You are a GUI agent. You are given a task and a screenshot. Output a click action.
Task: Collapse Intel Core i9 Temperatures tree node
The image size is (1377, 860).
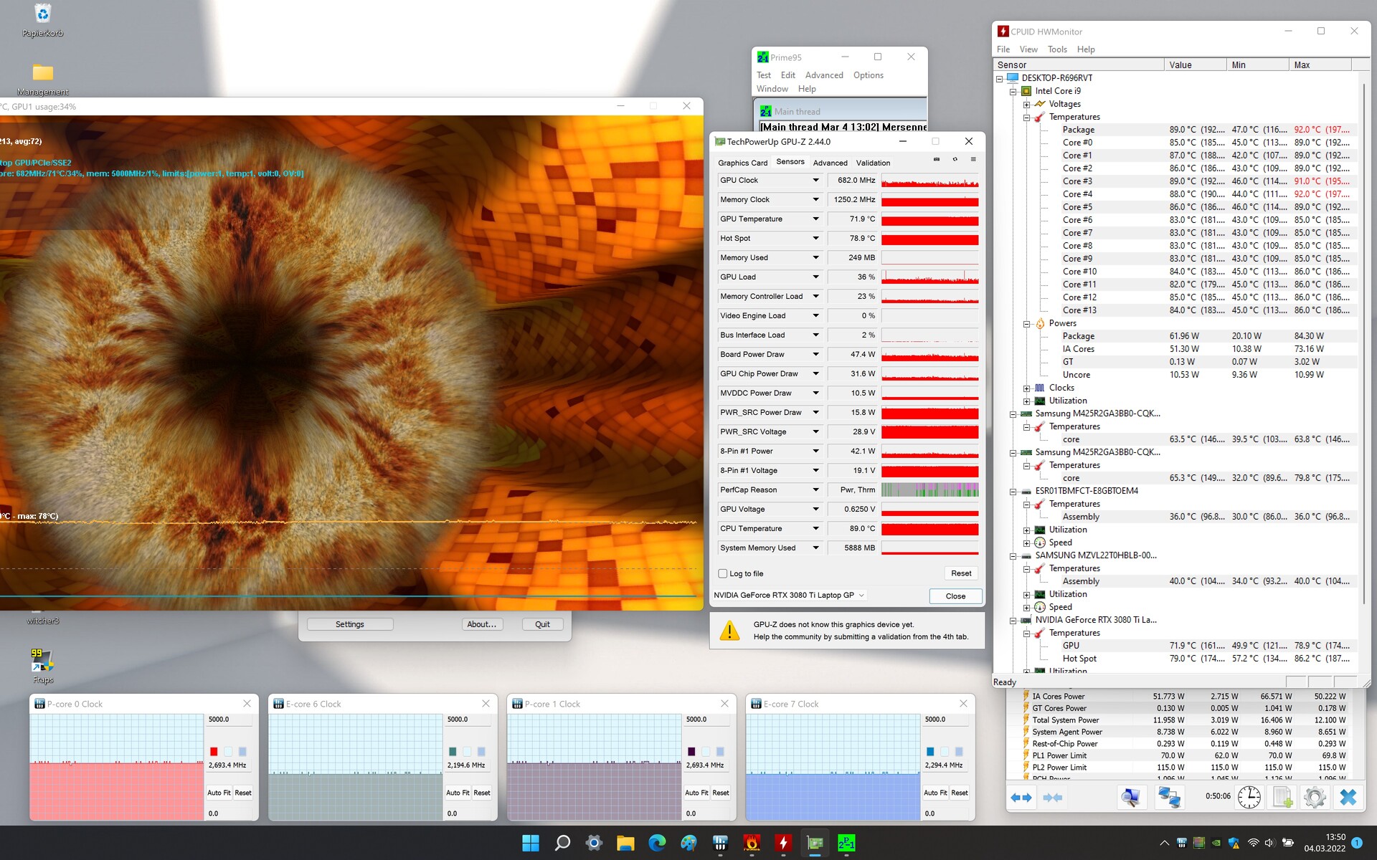(x=1026, y=118)
